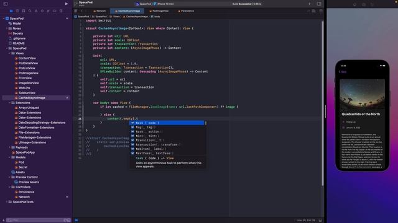Screen dimensions: 398x223
Task: Open FileManager+Extensions in the navigator
Action: [35, 138]
